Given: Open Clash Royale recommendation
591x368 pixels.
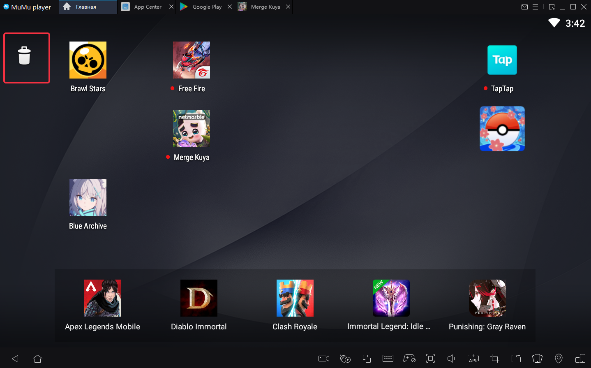Looking at the screenshot, I should pos(295,298).
